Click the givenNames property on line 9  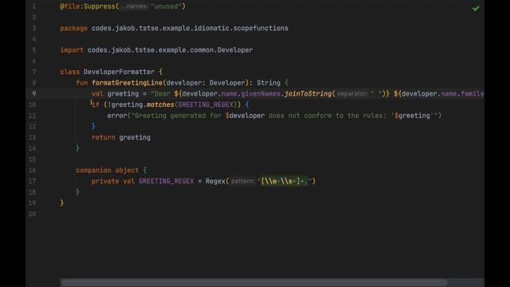pos(261,94)
